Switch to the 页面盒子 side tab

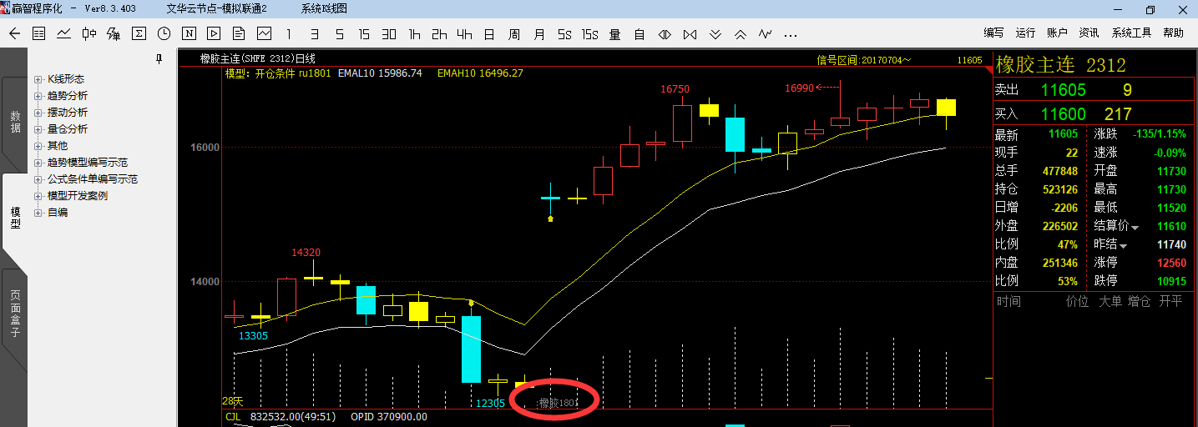[x=15, y=314]
